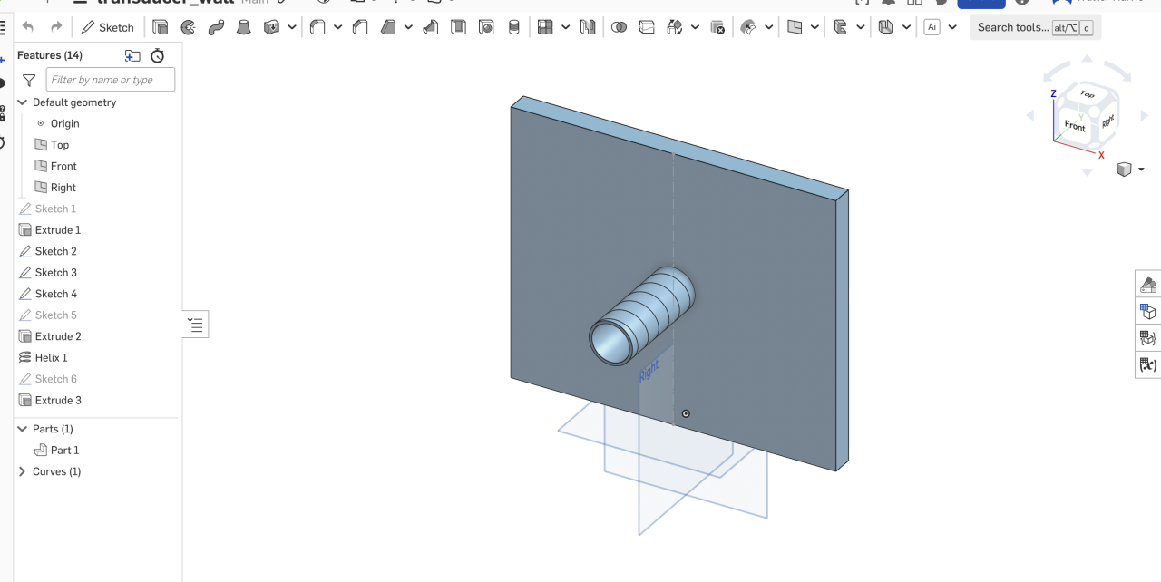Start a new Sketch from toolbar

[107, 27]
